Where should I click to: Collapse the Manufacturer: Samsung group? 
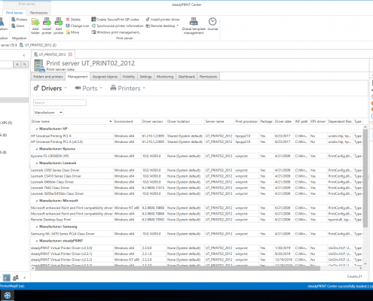tap(37, 227)
